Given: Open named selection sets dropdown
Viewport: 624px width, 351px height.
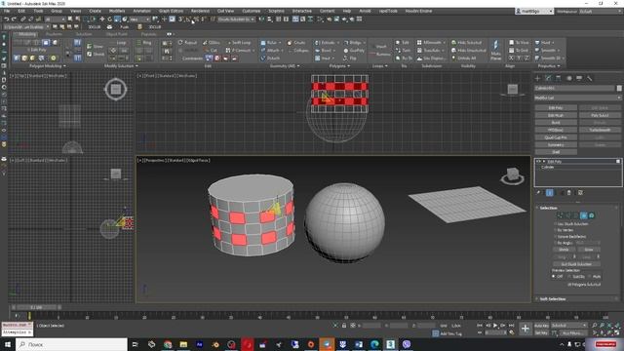Looking at the screenshot, I should point(236,19).
